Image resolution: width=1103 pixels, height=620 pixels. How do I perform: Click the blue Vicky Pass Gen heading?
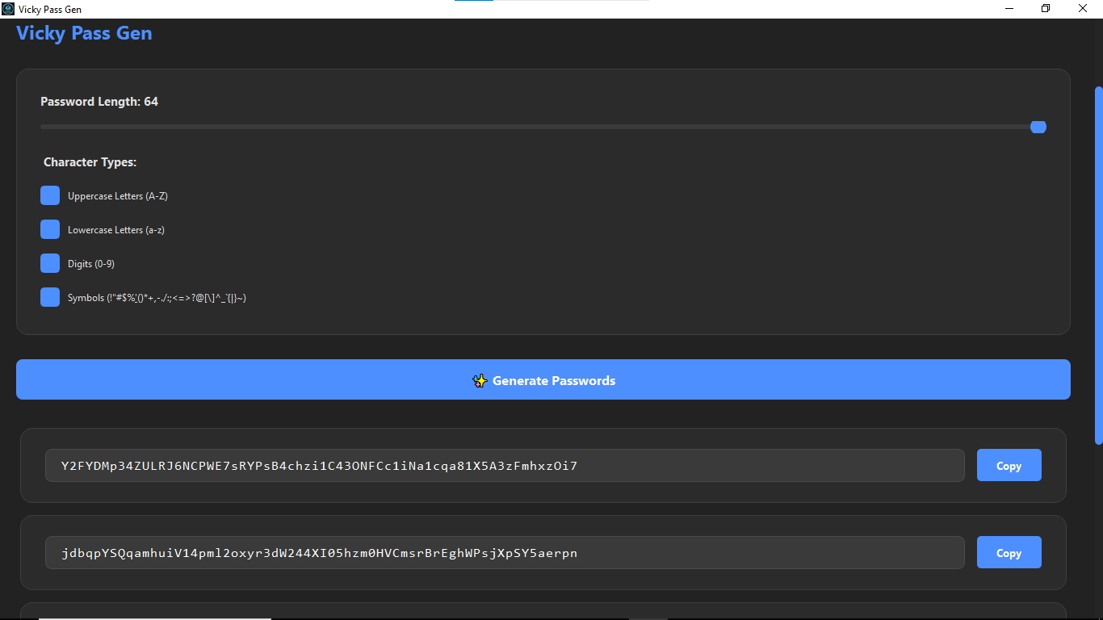pyautogui.click(x=84, y=34)
